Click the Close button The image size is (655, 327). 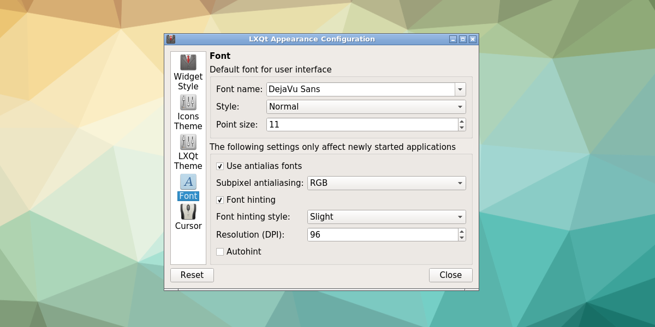click(x=451, y=275)
